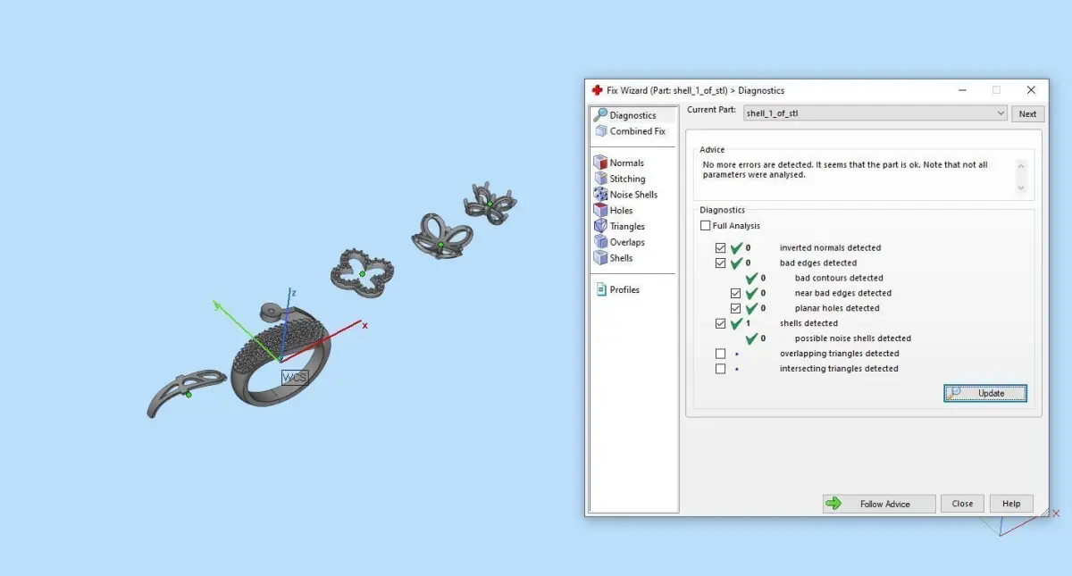This screenshot has height=576, width=1072.
Task: Uncheck planar holes detected checkbox
Action: click(735, 308)
